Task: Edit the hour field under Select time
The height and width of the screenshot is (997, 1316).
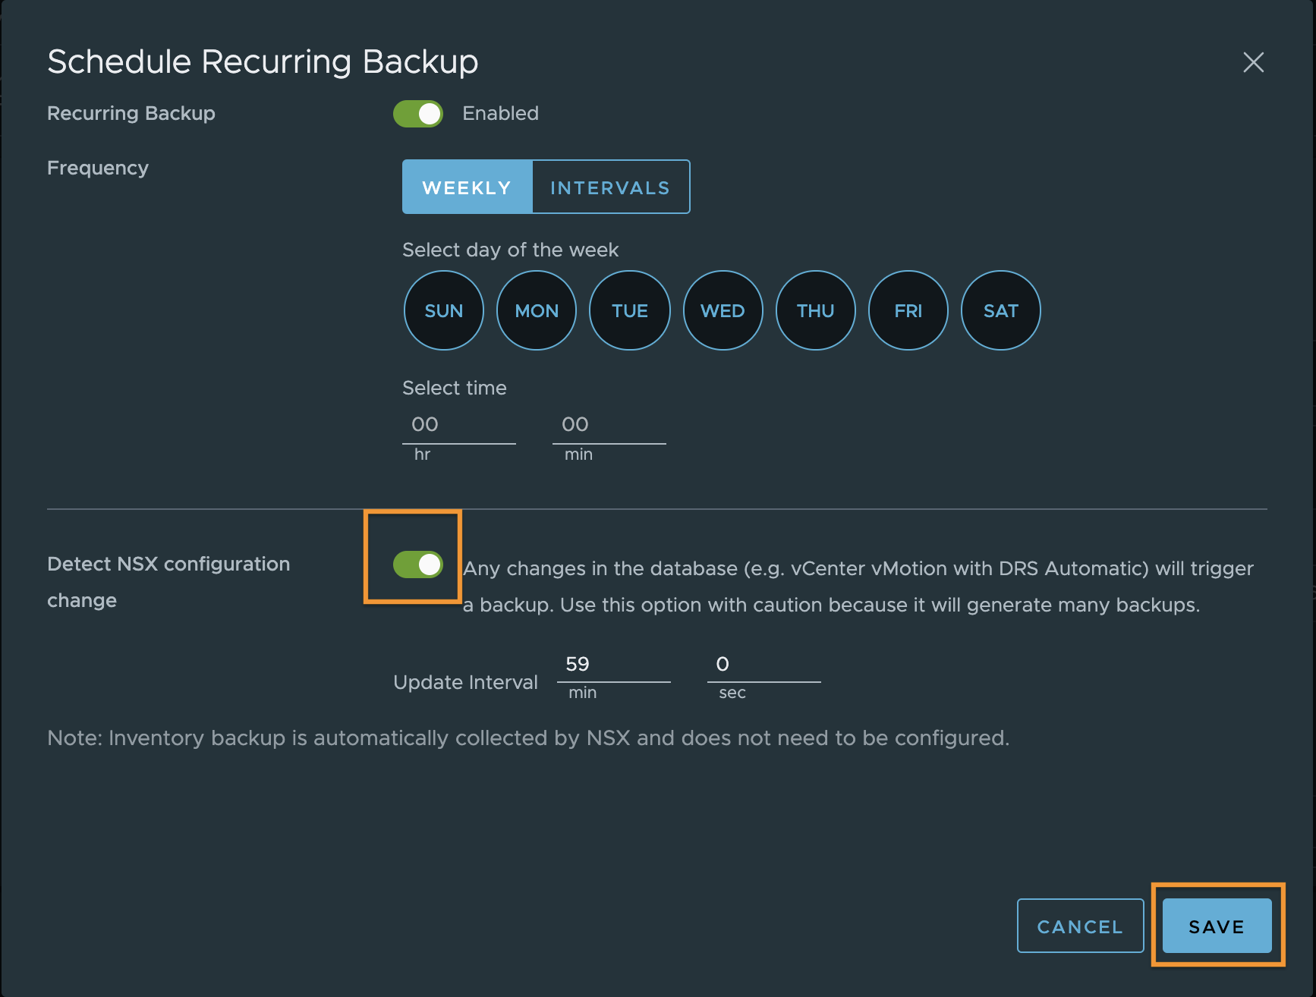Action: 458,425
